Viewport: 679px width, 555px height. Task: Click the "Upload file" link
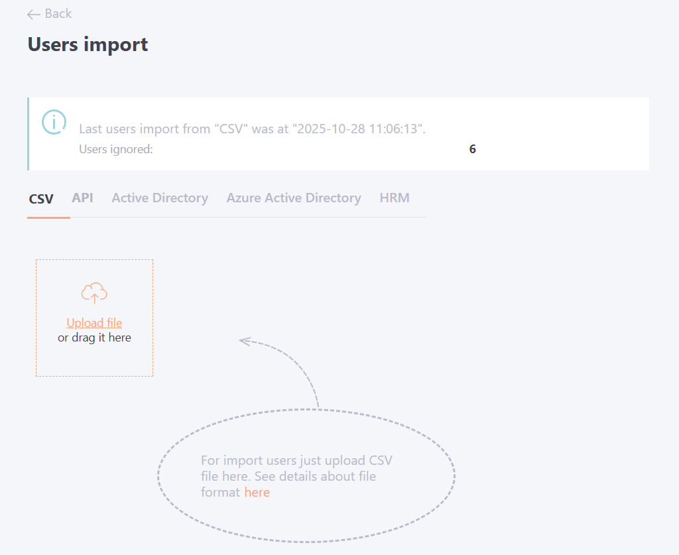(94, 323)
